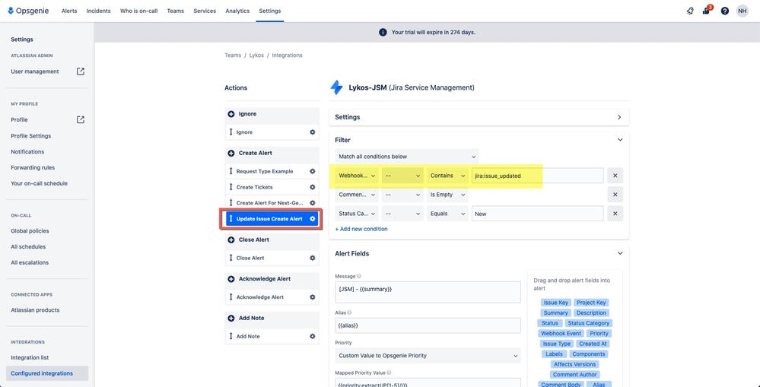Delete the Status Category equals New condition
This screenshot has height=387, width=760.
click(x=615, y=214)
